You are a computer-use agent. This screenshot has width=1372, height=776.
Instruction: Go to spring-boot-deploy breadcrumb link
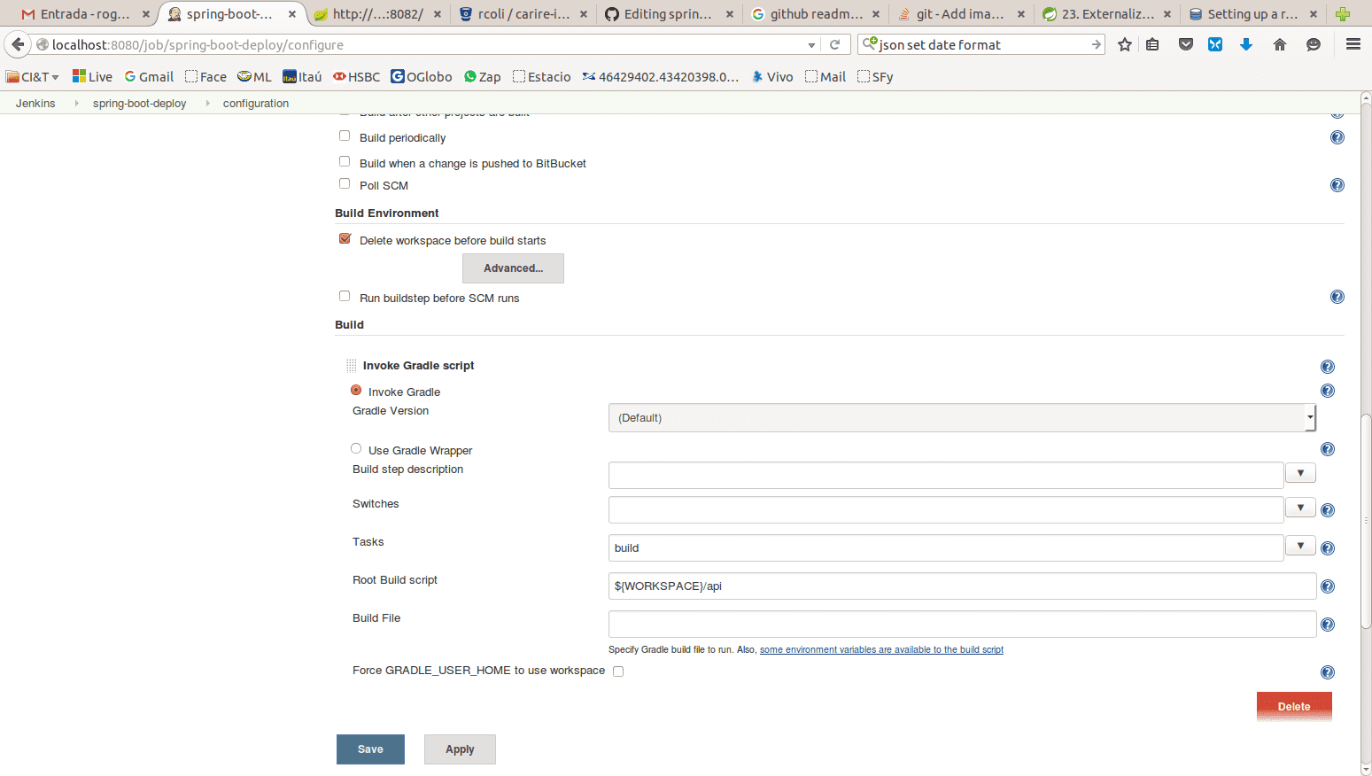(x=139, y=104)
